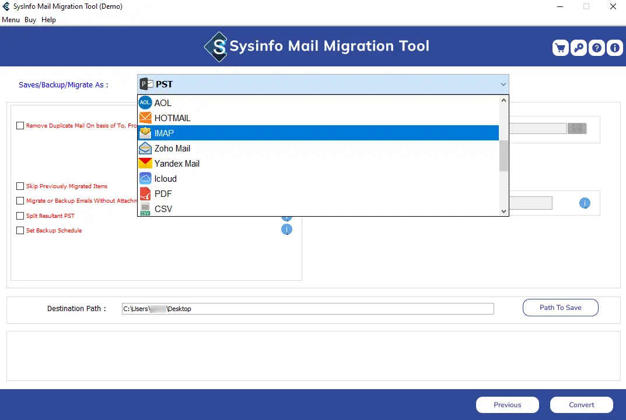Click the AOL icon in dropdown list

[x=145, y=103]
